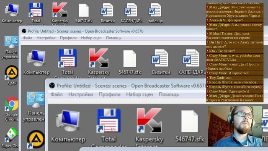The height and width of the screenshot is (151, 268).
Task: Click the chat message "Алексей V.: фонарик?"
Action: pos(234,20)
